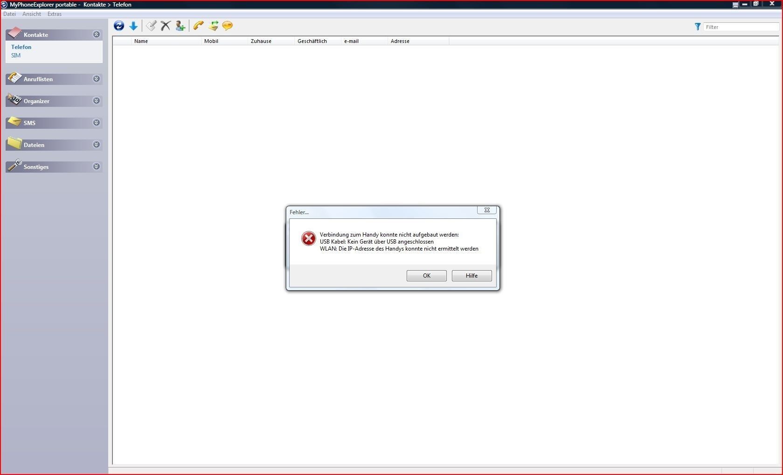Expand the Anruflisten section
783x475 pixels.
point(97,79)
